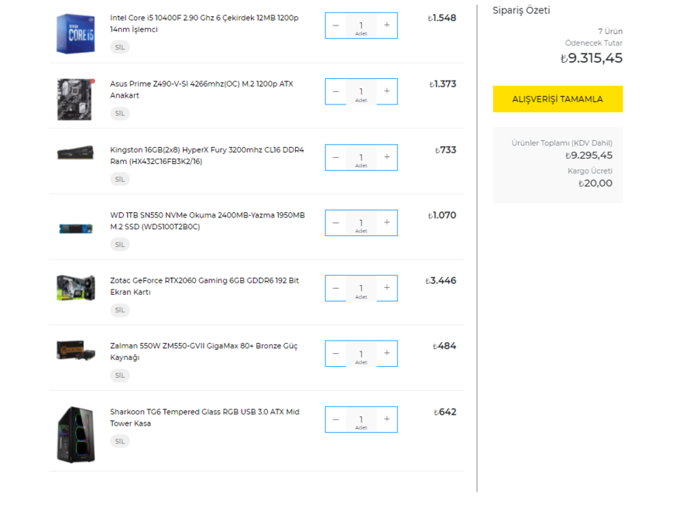Add one more WD SN550 SSD
The height and width of the screenshot is (507, 697).
(x=386, y=222)
